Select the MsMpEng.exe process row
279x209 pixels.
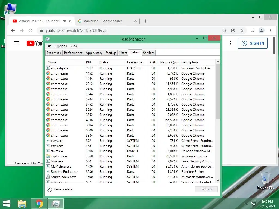click(130, 167)
